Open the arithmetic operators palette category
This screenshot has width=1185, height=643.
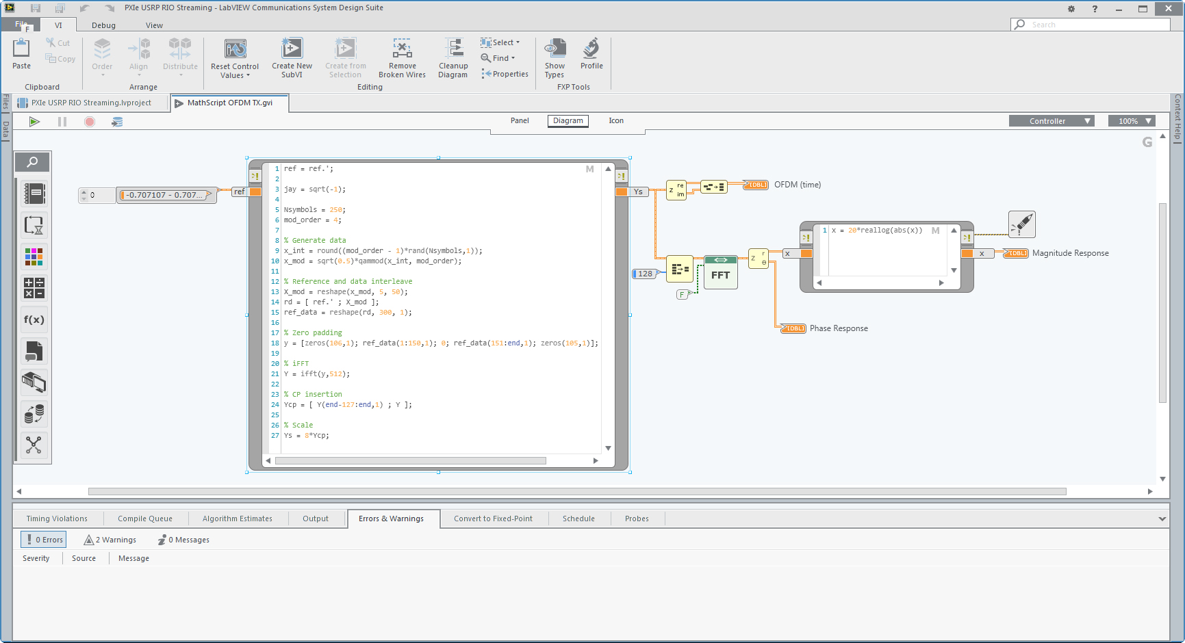click(x=34, y=288)
